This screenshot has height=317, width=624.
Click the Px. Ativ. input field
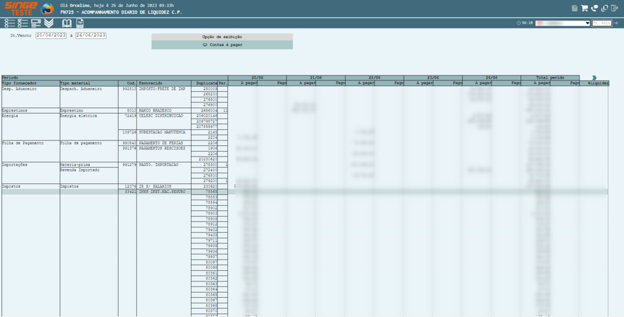point(602,23)
